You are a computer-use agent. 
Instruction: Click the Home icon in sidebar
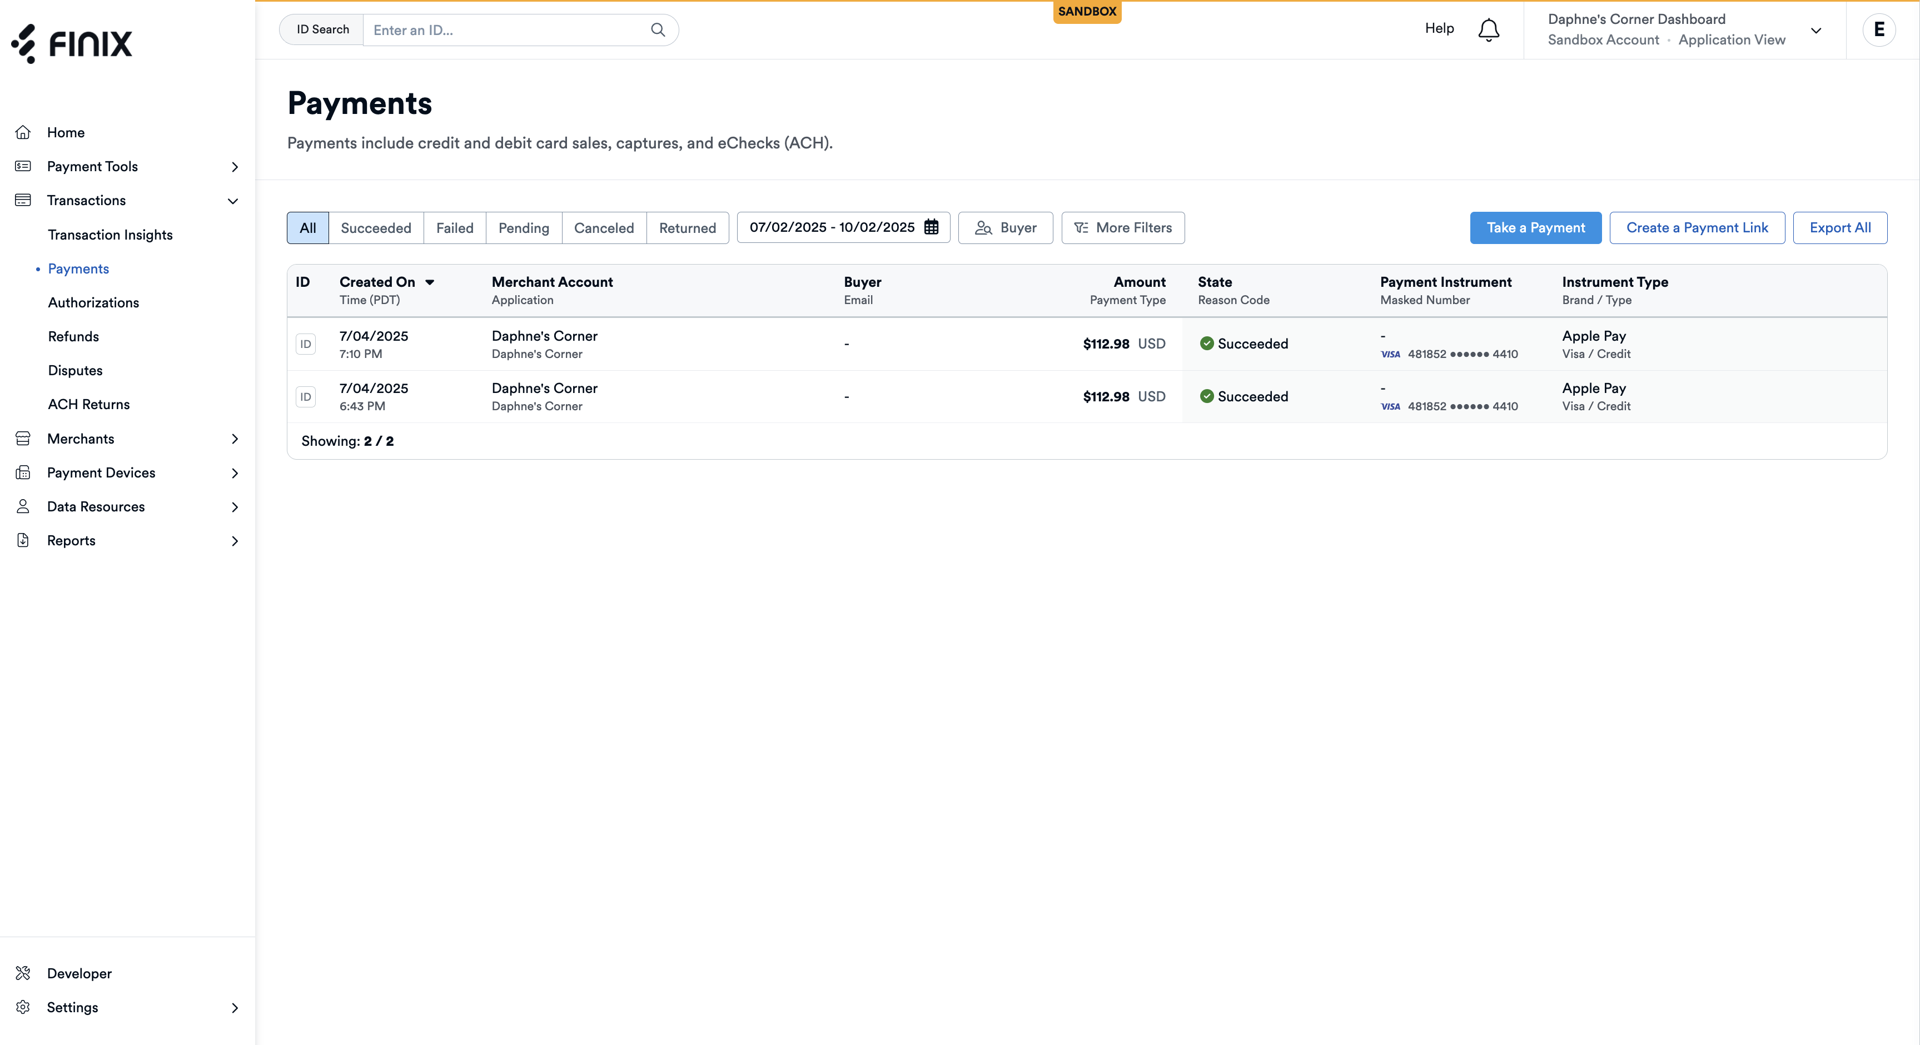point(23,132)
